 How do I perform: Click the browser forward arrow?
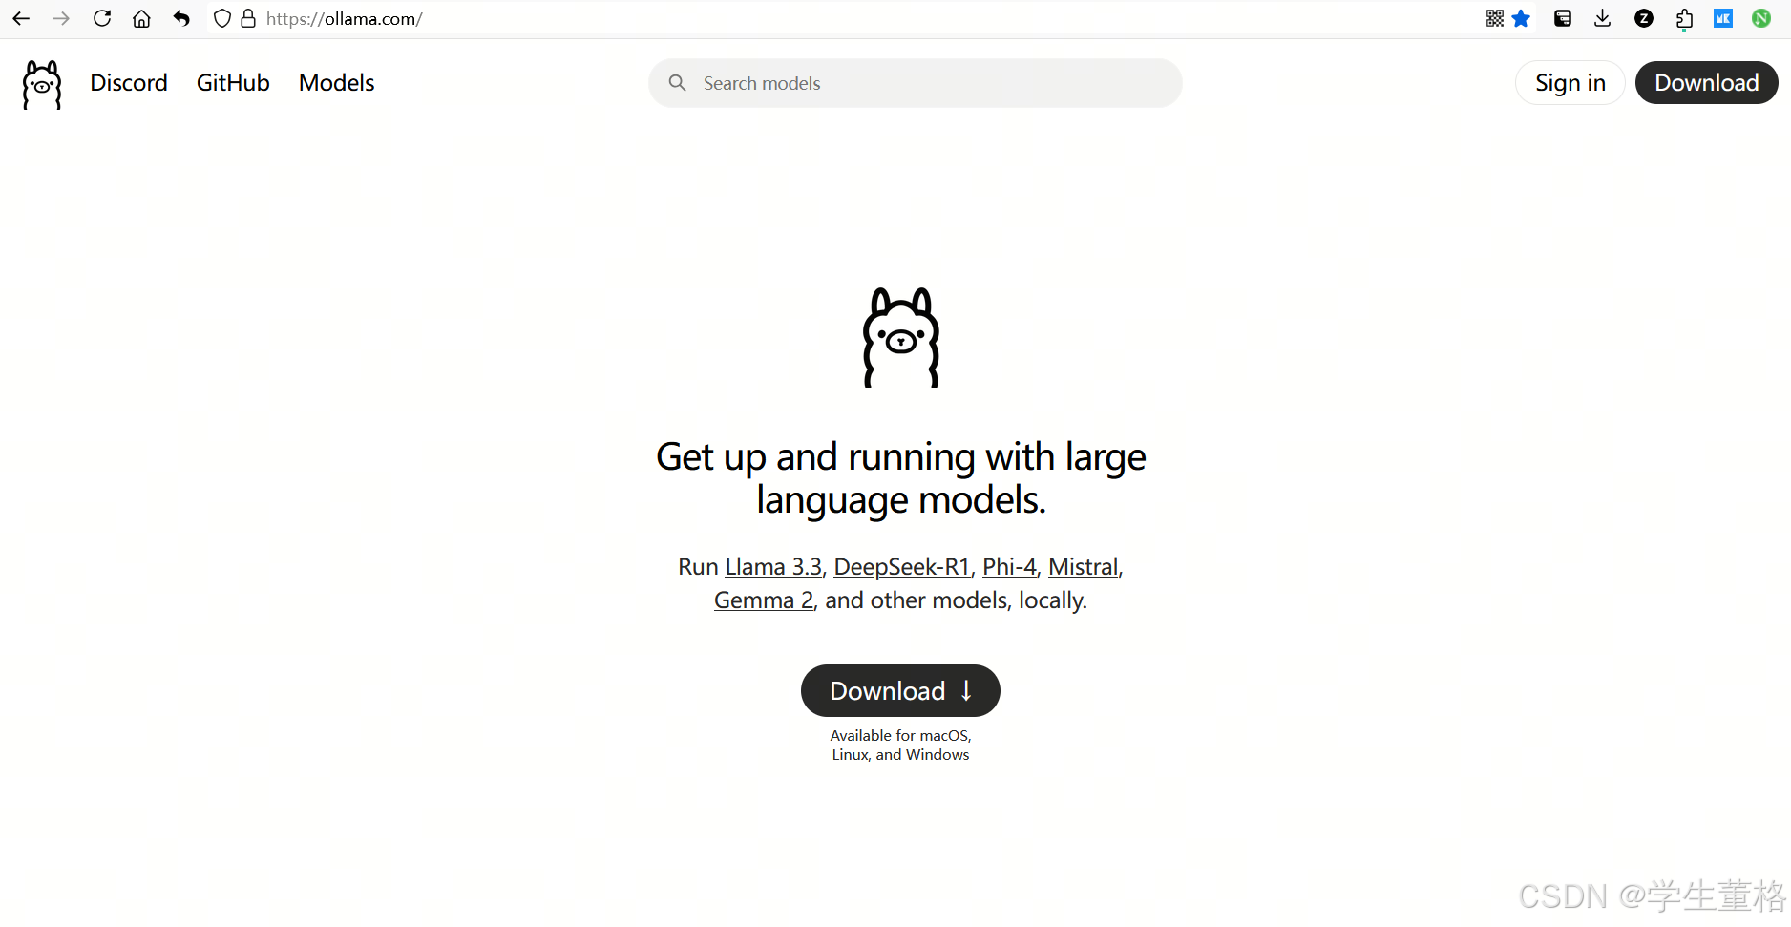[x=61, y=18]
